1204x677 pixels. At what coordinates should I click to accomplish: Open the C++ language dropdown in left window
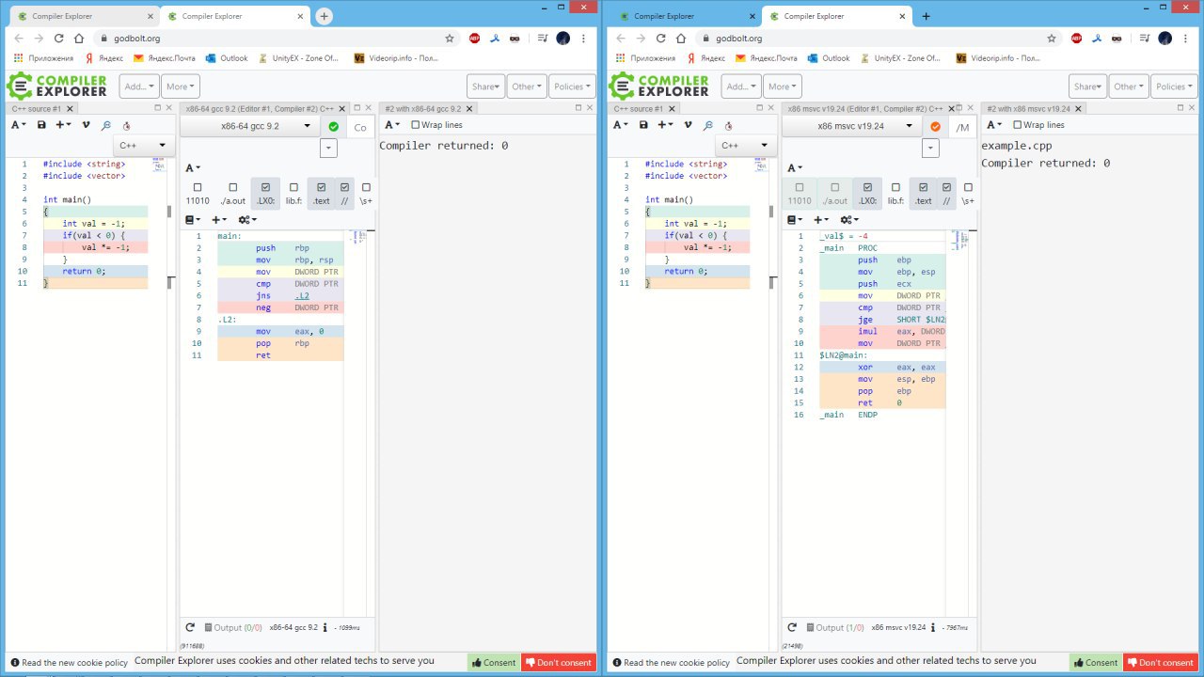144,146
